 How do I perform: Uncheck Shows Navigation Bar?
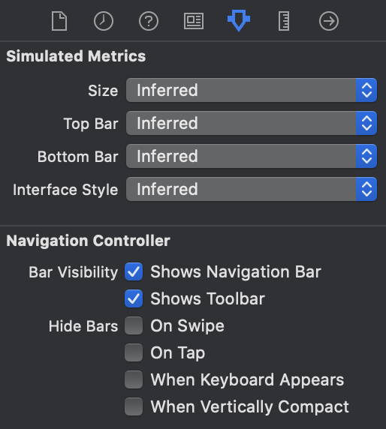(x=134, y=271)
